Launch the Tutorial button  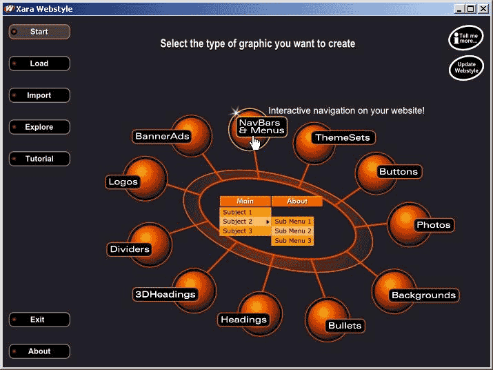tap(39, 159)
